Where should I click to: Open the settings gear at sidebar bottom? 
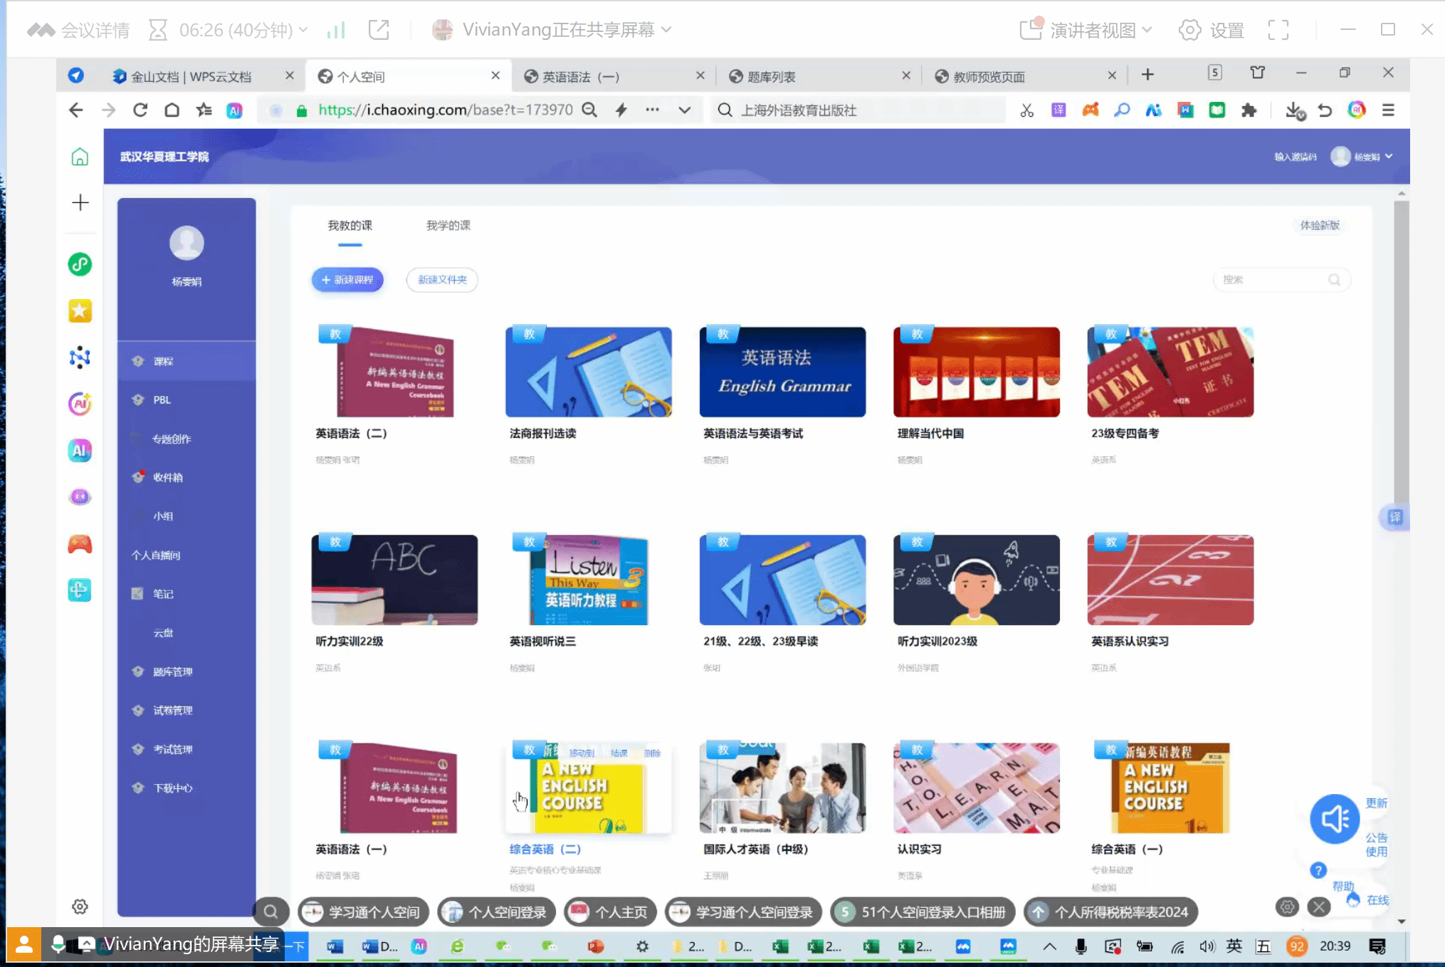80,906
